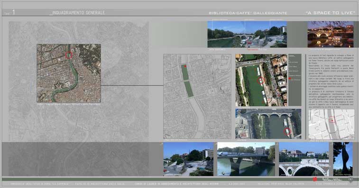Open the night bridge photo thumbnail
The width and height of the screenshot is (359, 188).
point(331,34)
